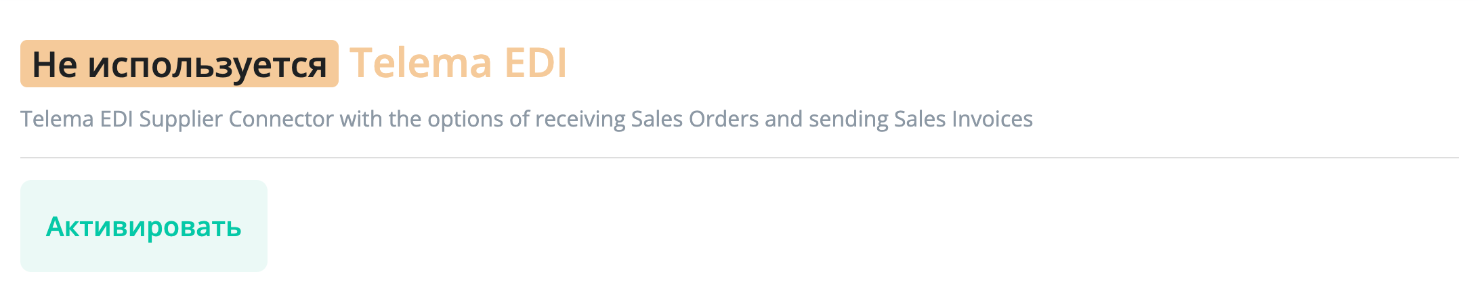Screen dimensions: 1482x291
Task: Click the horizontal divider below the description
Action: coord(738,158)
